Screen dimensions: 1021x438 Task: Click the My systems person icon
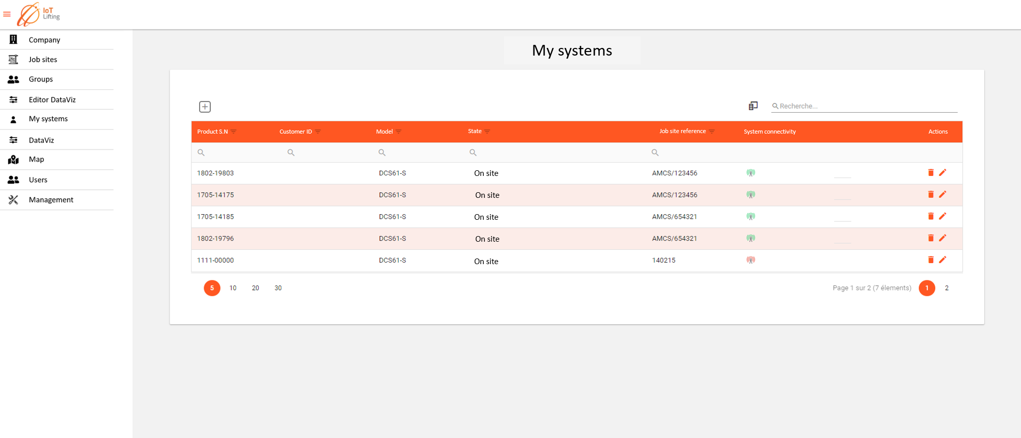point(13,119)
